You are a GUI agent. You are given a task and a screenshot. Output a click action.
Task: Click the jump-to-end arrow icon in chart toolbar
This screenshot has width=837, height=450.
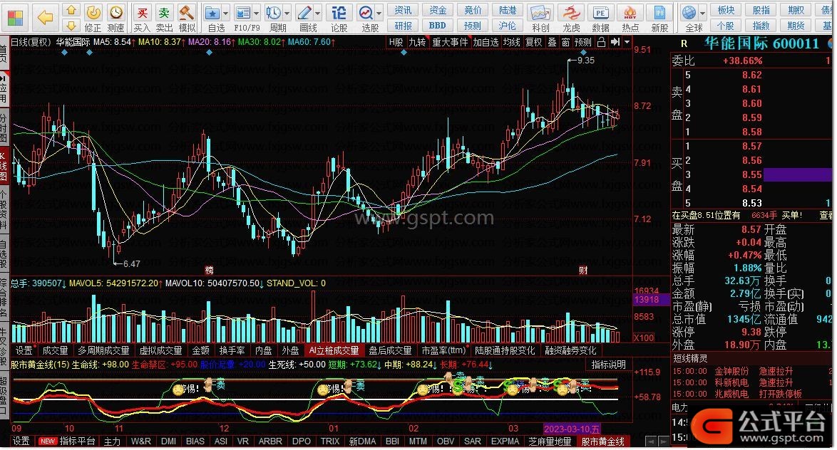tap(615, 42)
